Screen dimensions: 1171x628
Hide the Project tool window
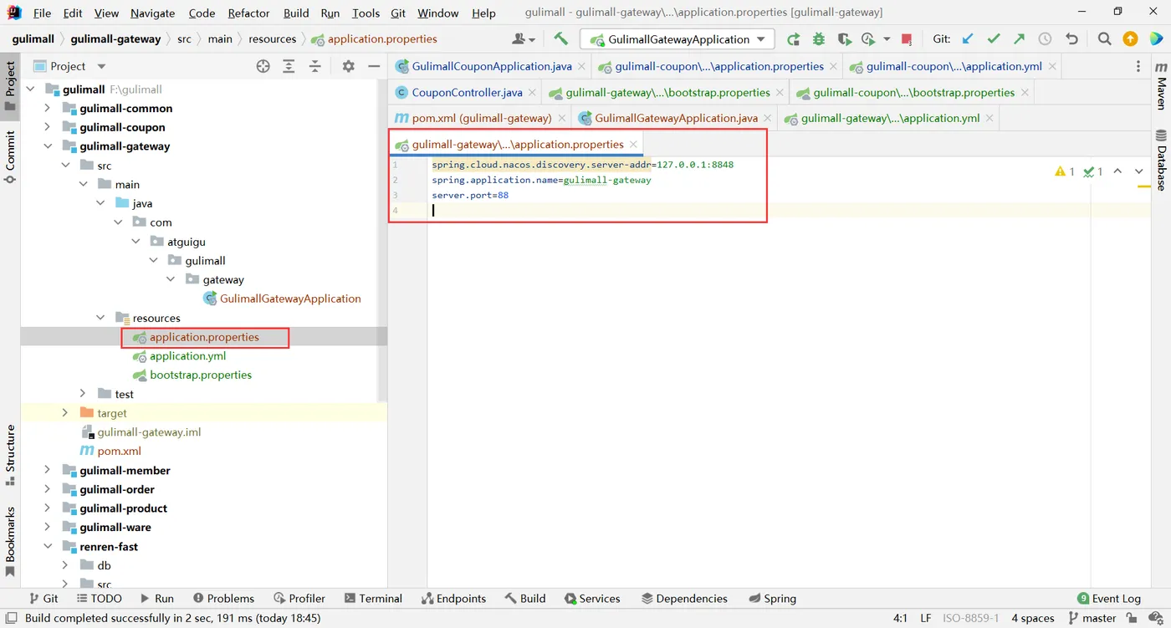click(374, 66)
